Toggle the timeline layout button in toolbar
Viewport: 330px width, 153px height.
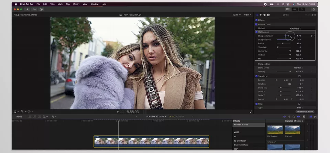point(295,9)
